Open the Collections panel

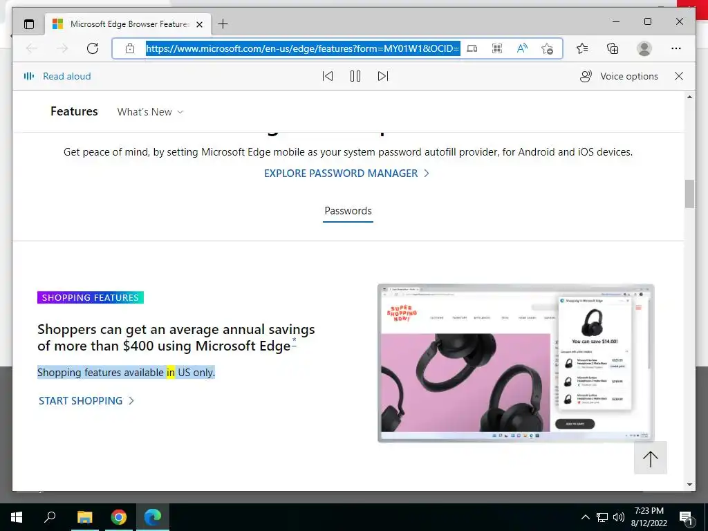tap(613, 48)
